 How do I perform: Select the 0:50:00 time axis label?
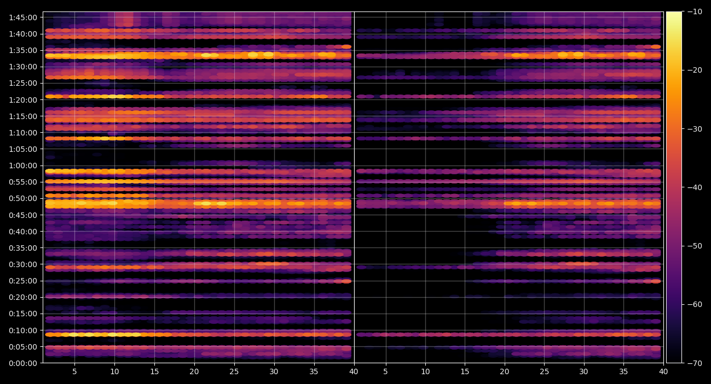click(x=23, y=198)
